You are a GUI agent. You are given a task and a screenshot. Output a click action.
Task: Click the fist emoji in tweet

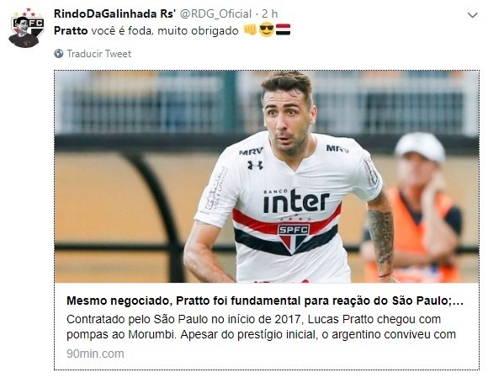coord(250,30)
